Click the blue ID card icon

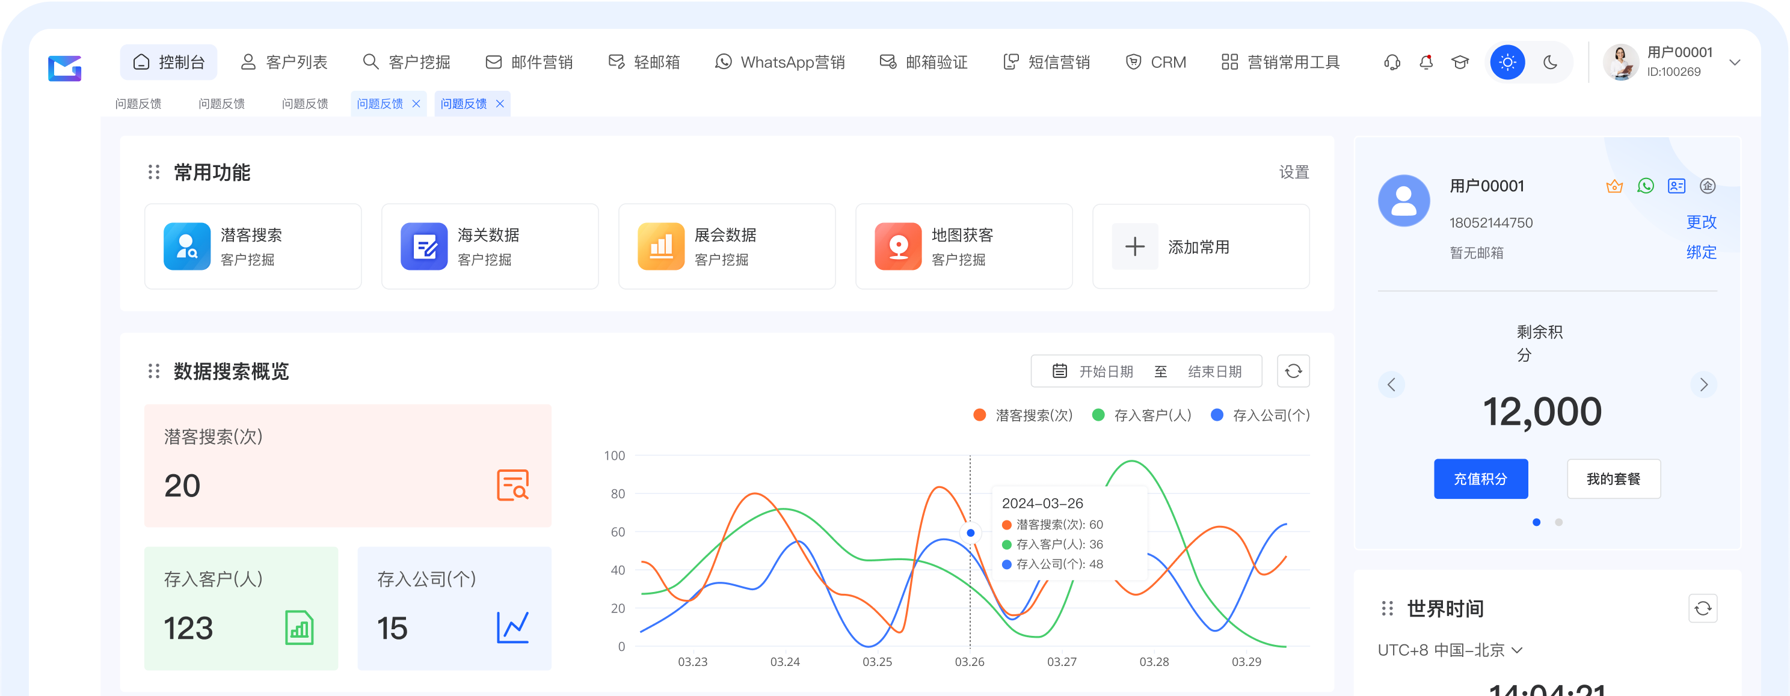[x=1677, y=186]
